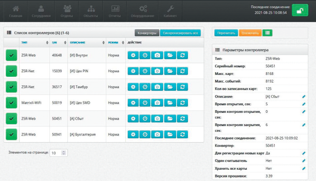
Task: Click refresh icon for [А] Бухгалтерия
Action: (x=182, y=135)
